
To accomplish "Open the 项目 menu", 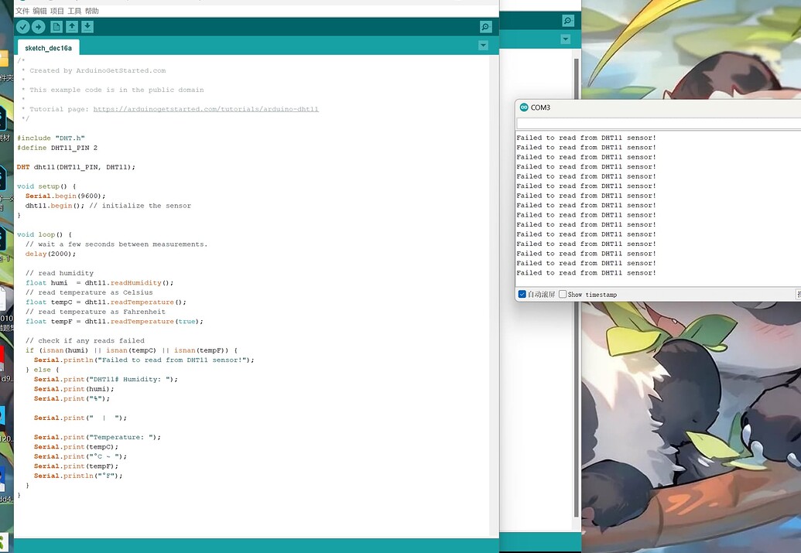I will click(x=57, y=11).
